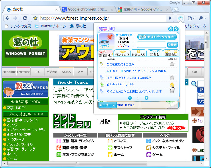Open the AKIBA navigation tab
The width and height of the screenshot is (211, 168).
(66, 72)
